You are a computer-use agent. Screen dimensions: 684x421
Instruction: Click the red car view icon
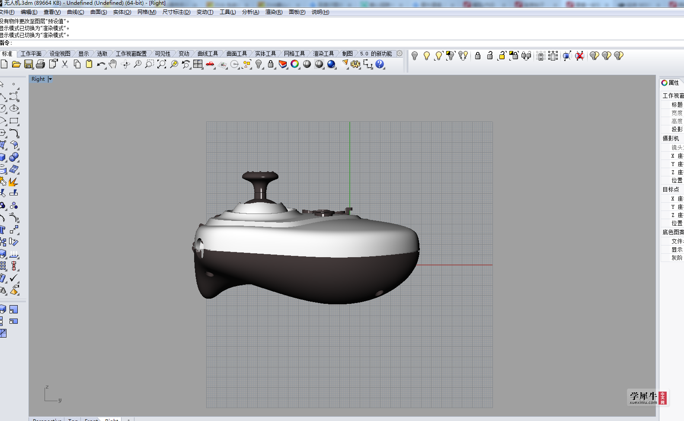pyautogui.click(x=210, y=64)
